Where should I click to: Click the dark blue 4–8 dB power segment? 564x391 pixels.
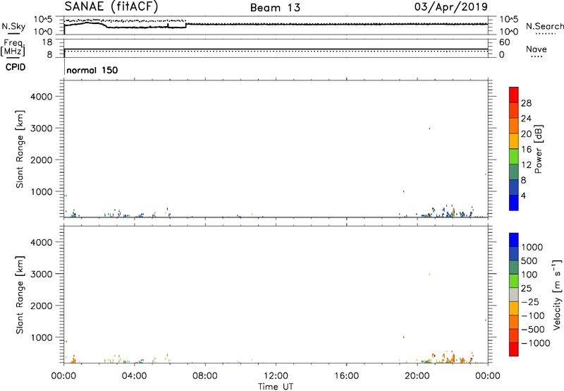pyautogui.click(x=514, y=187)
